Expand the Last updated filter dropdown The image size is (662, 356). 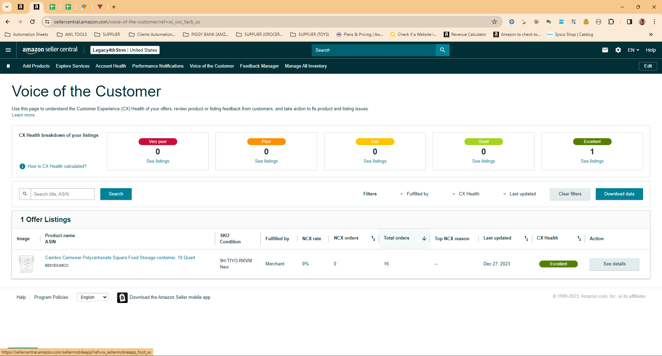[x=519, y=194]
